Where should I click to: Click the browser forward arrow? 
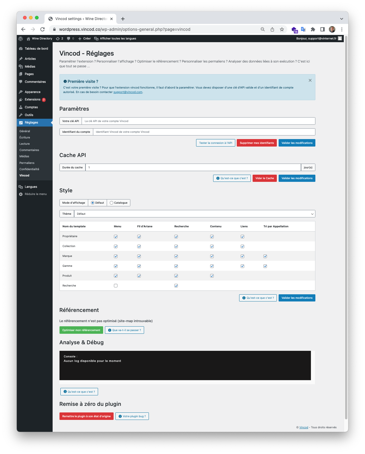pyautogui.click(x=33, y=29)
